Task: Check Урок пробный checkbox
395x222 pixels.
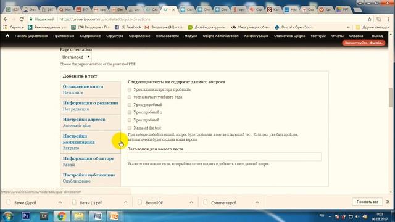Action: tap(130, 120)
